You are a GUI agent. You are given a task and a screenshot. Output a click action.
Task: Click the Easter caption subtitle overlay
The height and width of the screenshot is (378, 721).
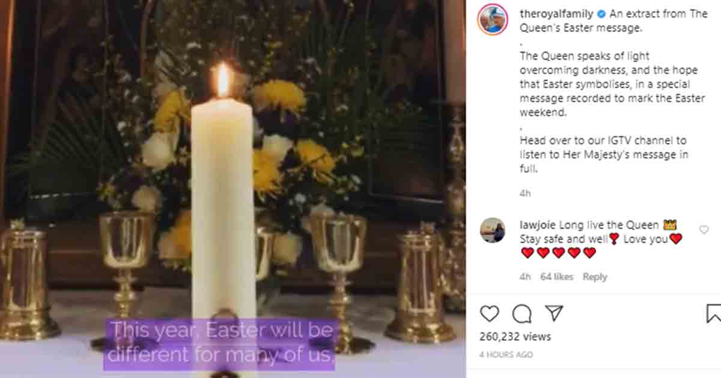point(220,343)
